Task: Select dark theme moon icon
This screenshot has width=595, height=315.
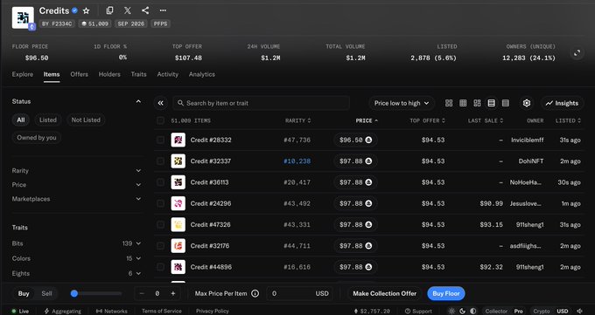Action: click(x=462, y=311)
